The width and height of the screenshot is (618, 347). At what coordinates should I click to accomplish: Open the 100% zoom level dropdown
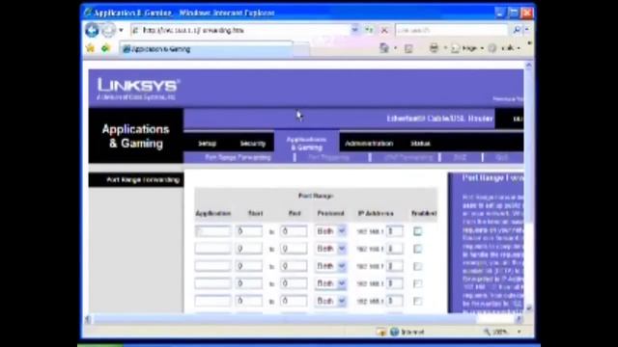click(x=520, y=332)
